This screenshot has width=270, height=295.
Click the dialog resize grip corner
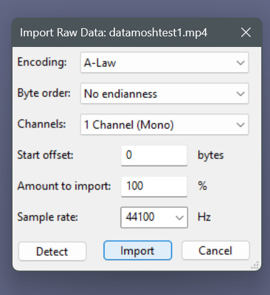(255, 266)
